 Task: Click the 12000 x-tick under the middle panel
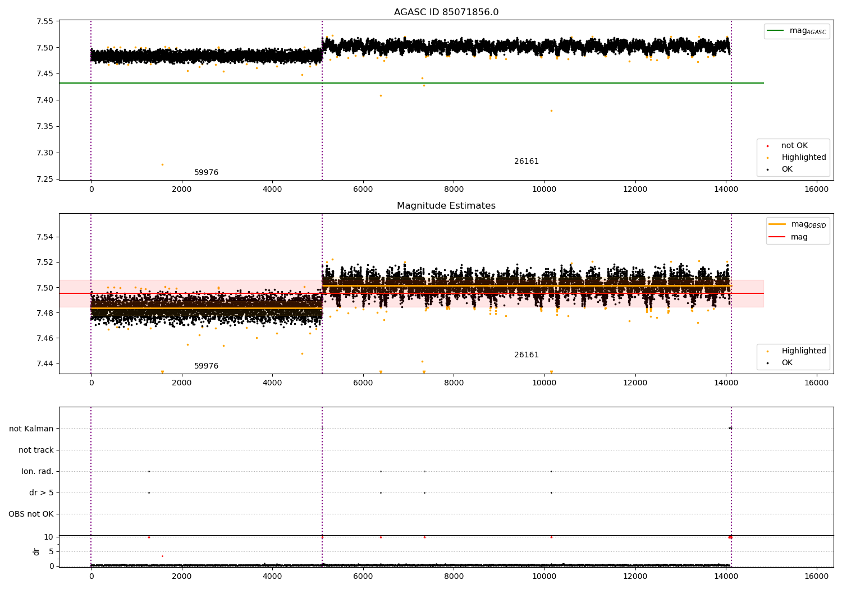635,383
